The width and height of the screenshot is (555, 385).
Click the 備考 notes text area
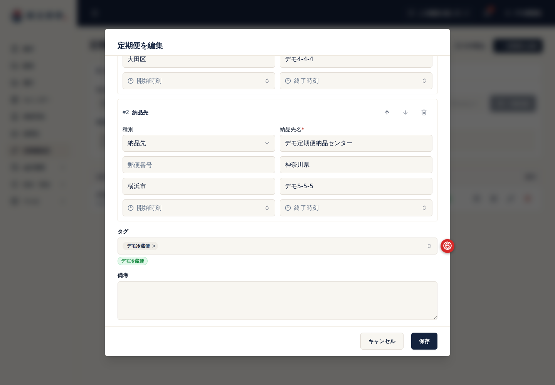(277, 301)
